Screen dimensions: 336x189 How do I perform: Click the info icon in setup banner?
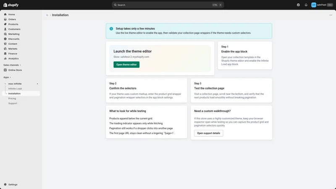pos(111,29)
